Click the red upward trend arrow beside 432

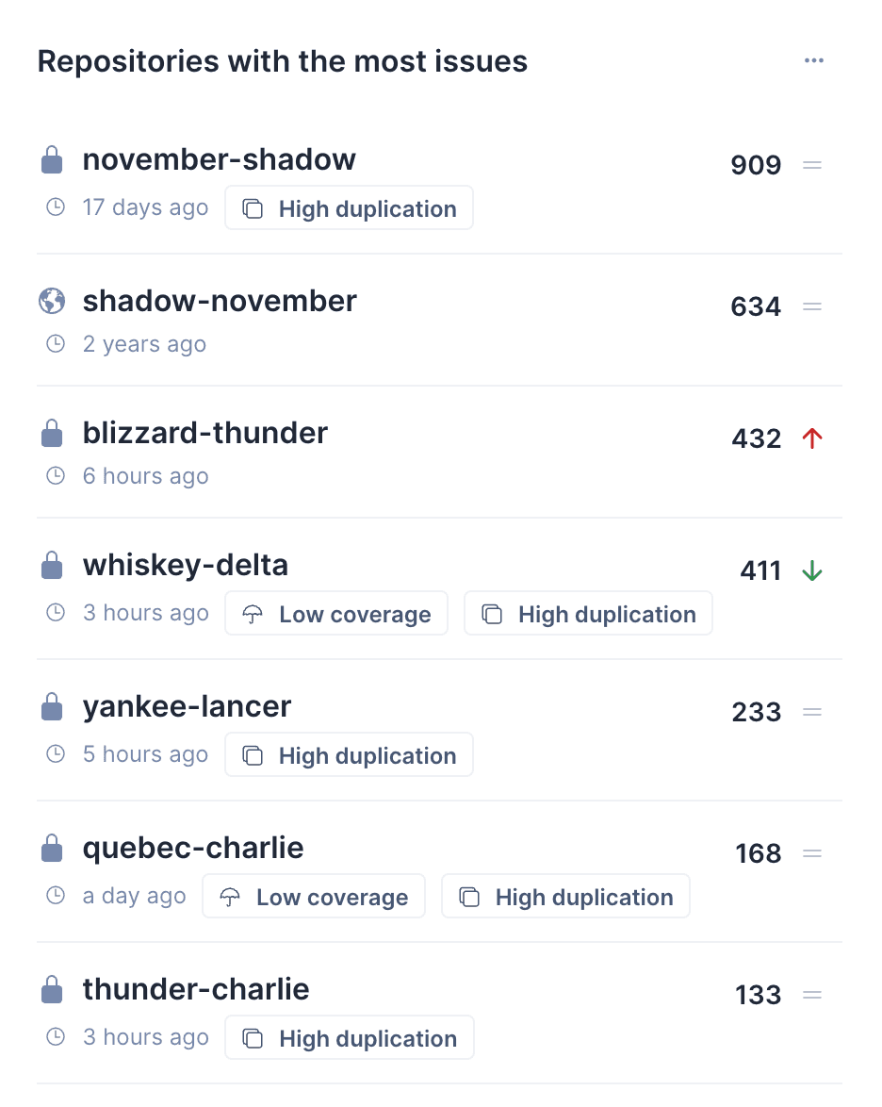pyautogui.click(x=811, y=438)
